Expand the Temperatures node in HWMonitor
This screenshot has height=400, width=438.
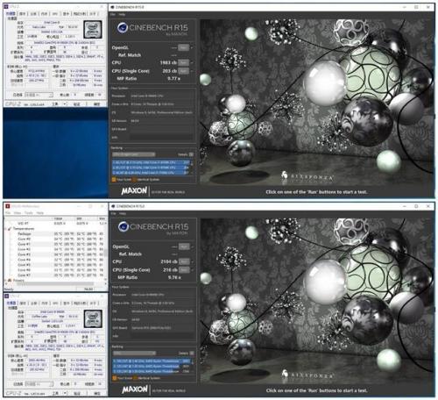click(x=6, y=229)
